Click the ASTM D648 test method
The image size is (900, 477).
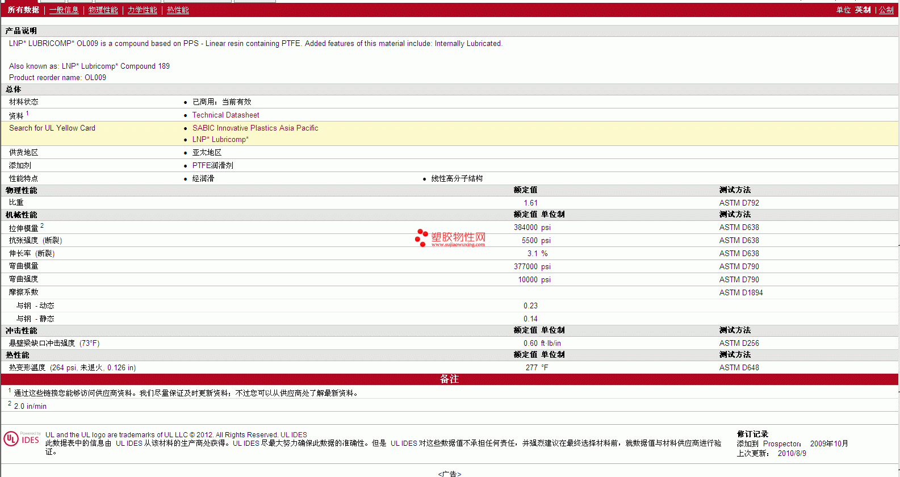coord(739,368)
